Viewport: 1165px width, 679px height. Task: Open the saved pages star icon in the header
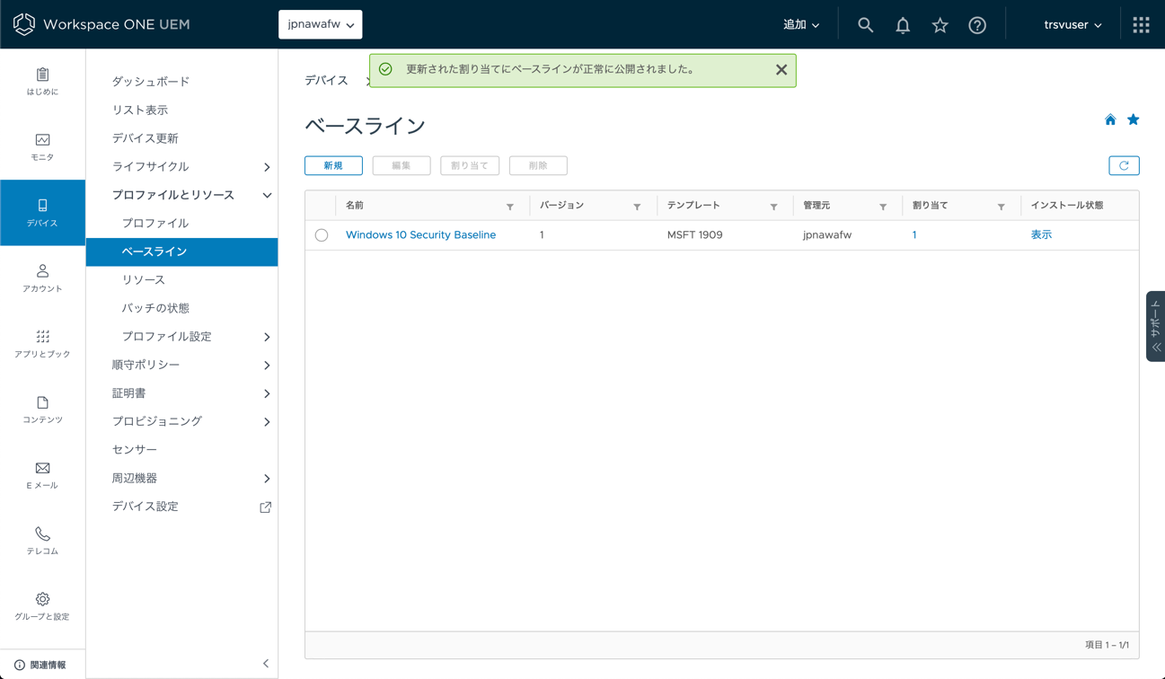(940, 25)
